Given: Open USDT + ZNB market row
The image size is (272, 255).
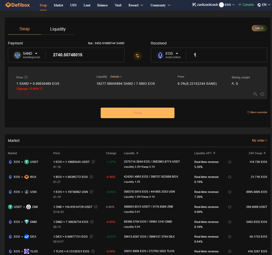Looking at the screenshot, I should (137, 209).
